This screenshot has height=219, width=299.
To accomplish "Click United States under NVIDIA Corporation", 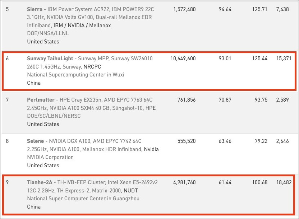I will (x=43, y=166).
